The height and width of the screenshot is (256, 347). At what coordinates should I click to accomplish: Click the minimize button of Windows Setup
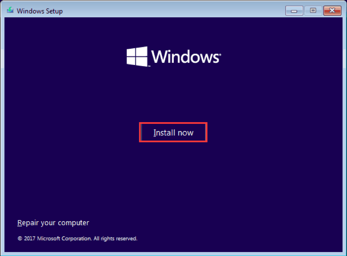point(294,11)
